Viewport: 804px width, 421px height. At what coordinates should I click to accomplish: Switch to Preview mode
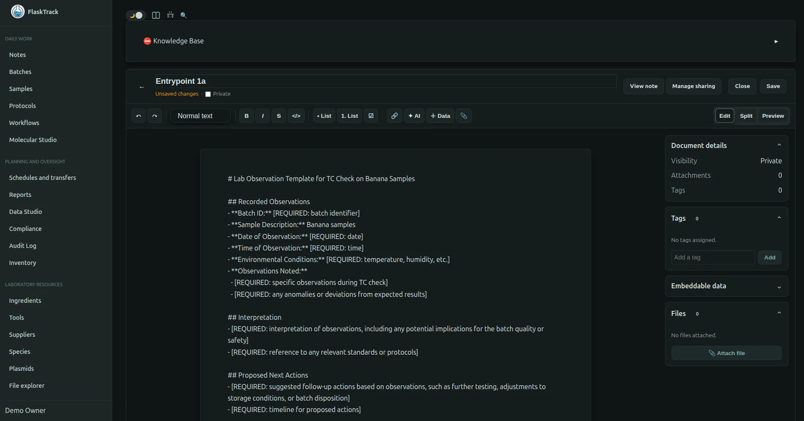pos(773,116)
